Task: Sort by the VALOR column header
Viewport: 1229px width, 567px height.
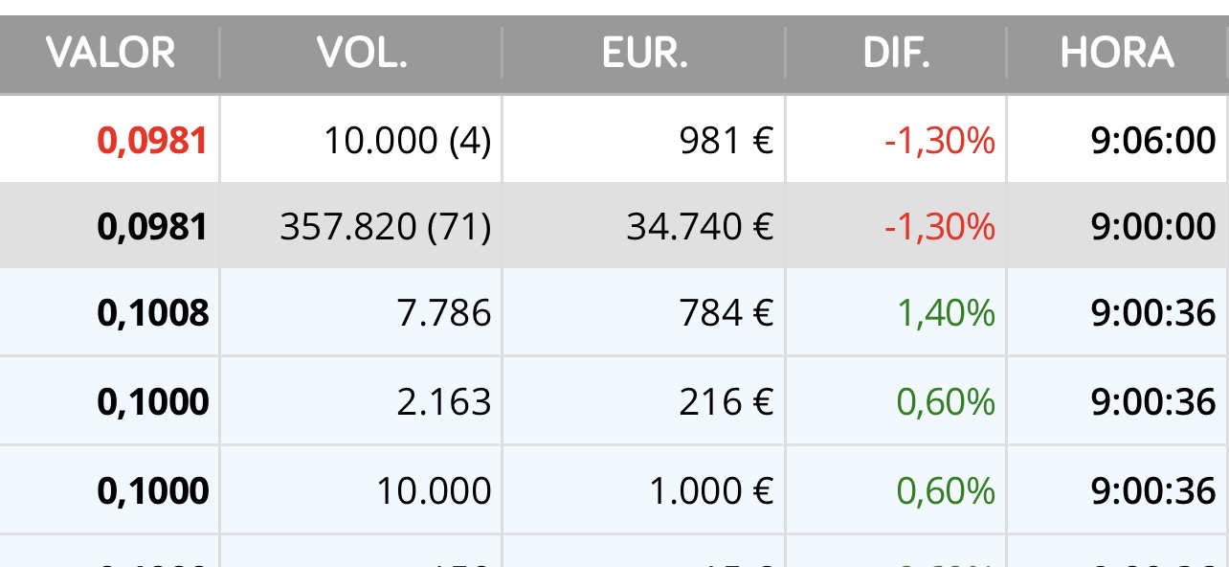Action: coord(110,54)
